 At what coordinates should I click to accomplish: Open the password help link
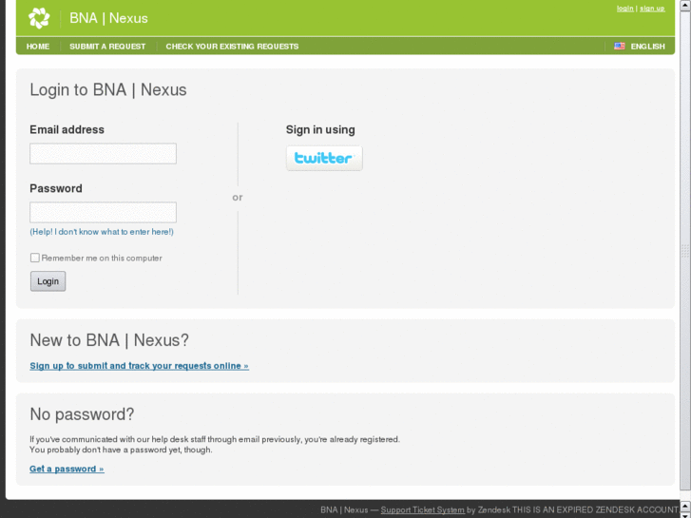[x=102, y=232]
